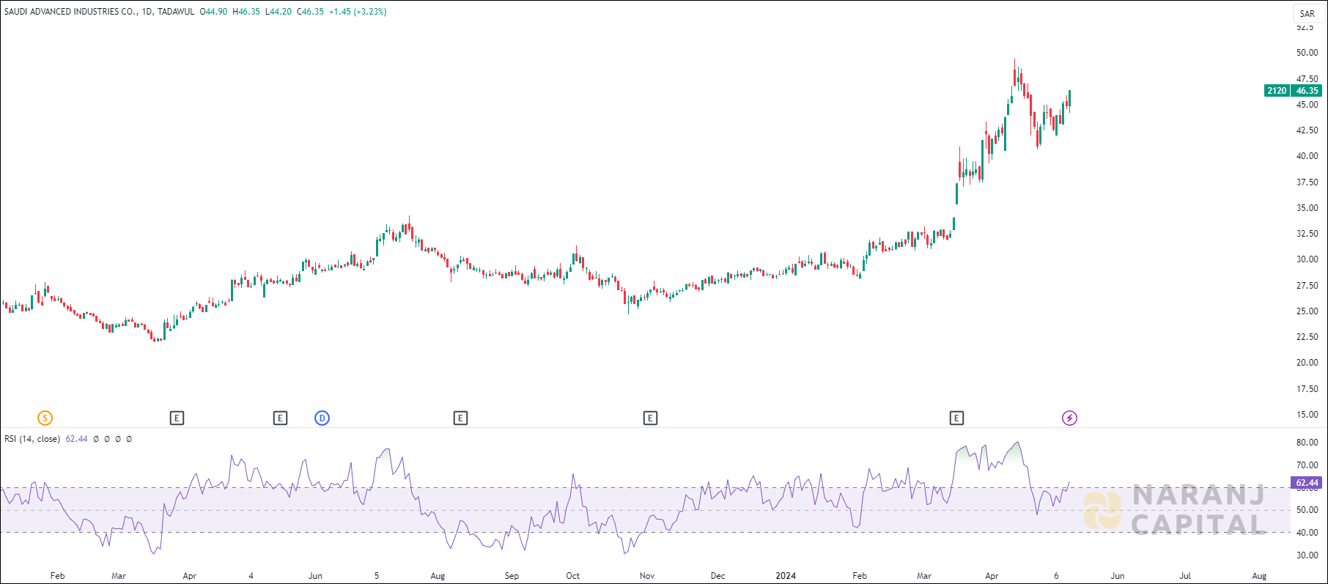Click the 25.00 price axis label
Viewport: 1328px width, 584px height.
click(x=1307, y=311)
